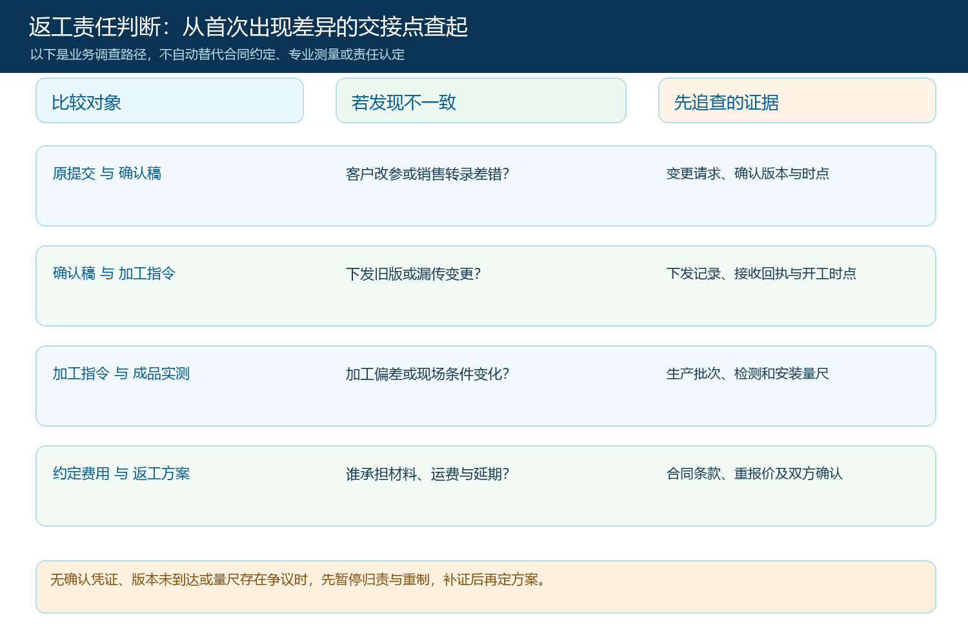Click the title 返工责任判断 heading
This screenshot has width=968, height=626.
248,27
